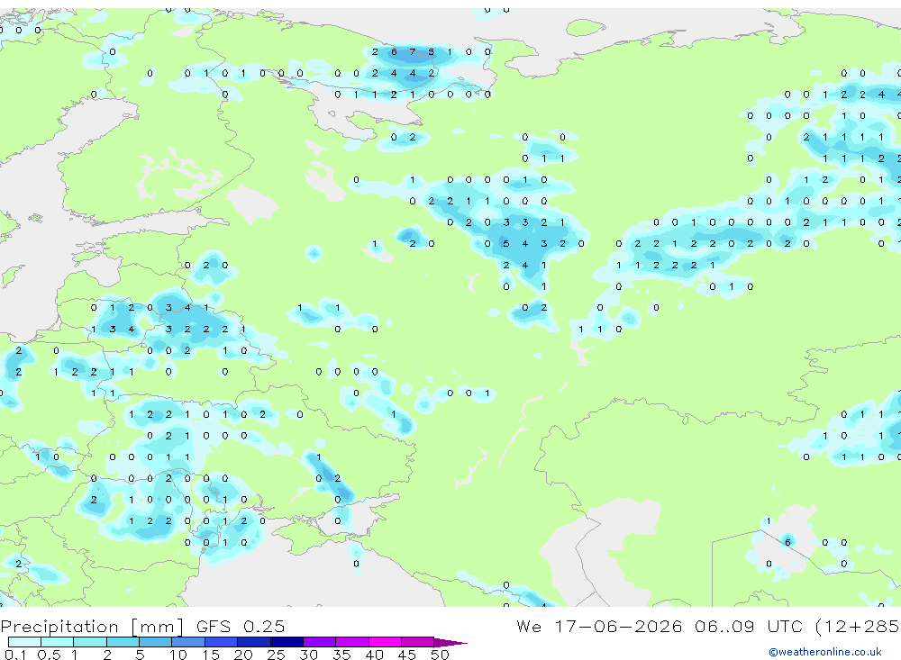Select the magenta 40–45 mm legend swatch
This screenshot has height=660, width=901.
[x=385, y=642]
